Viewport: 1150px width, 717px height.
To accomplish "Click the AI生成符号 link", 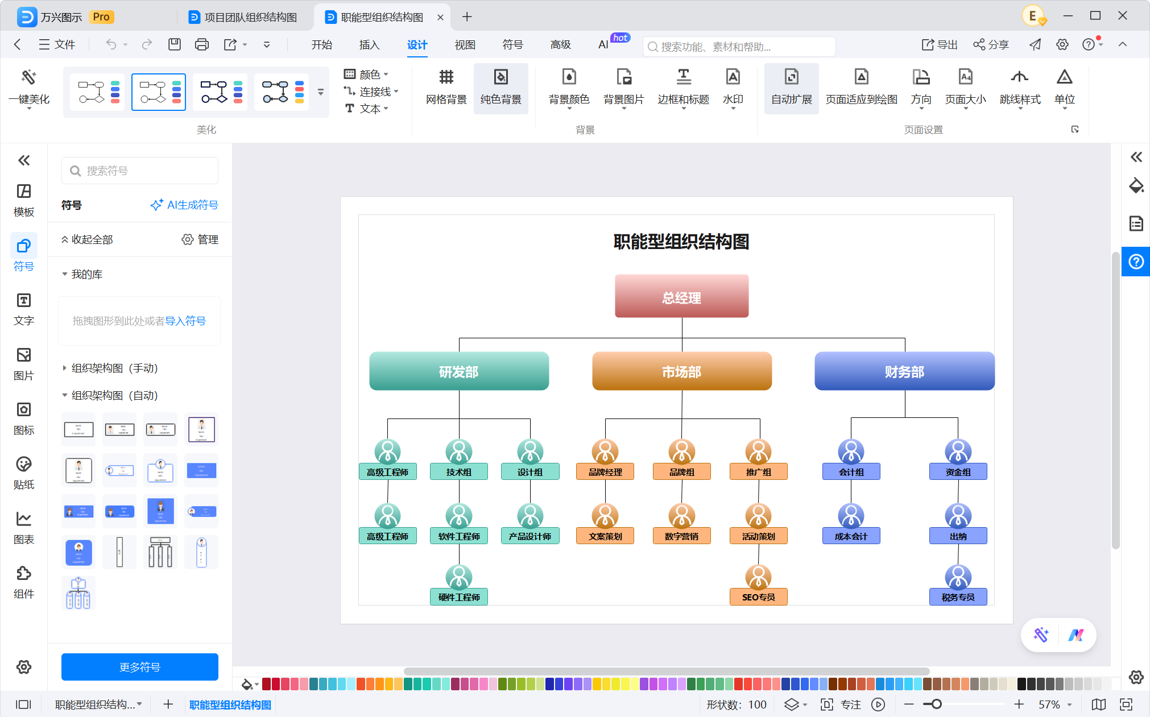I will pos(184,205).
